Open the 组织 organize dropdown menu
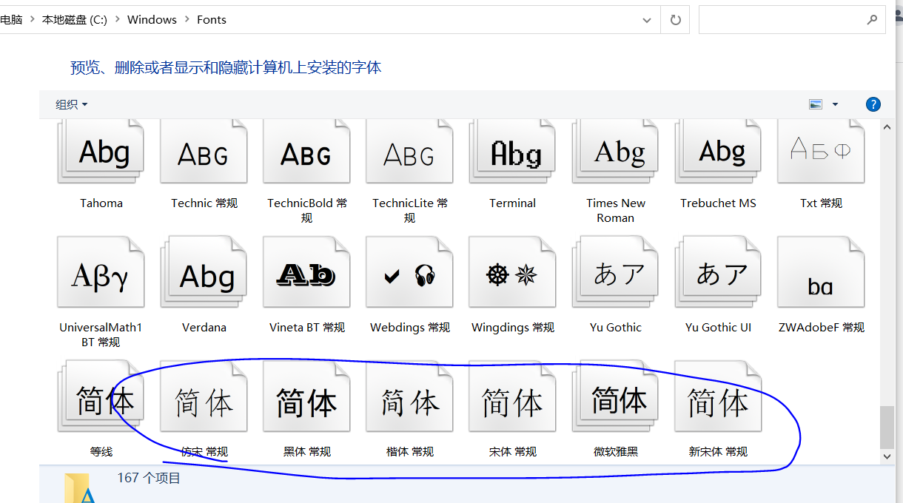Image resolution: width=903 pixels, height=503 pixels. (72, 104)
